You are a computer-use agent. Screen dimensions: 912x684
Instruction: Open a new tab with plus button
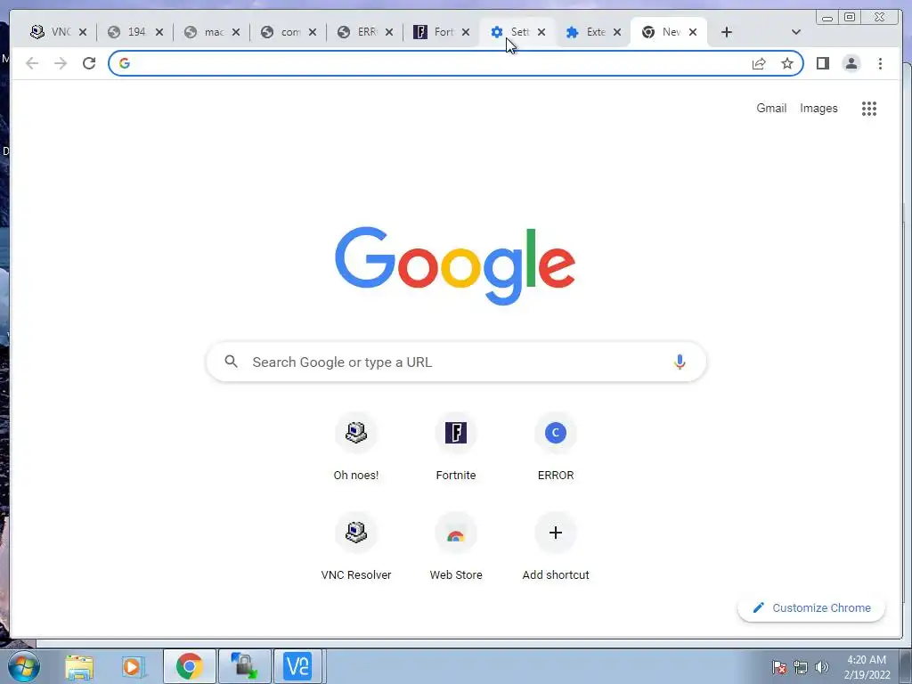(727, 32)
